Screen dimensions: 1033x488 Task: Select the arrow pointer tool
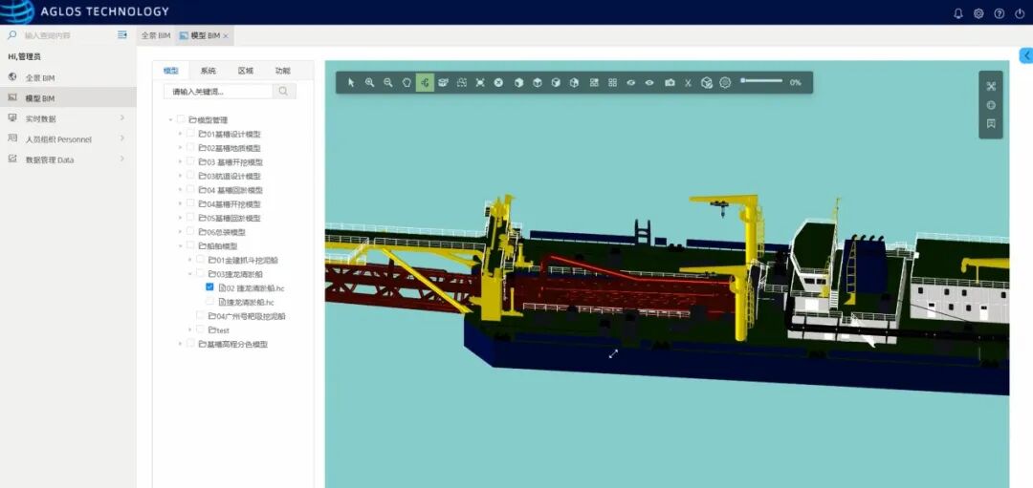click(x=351, y=83)
